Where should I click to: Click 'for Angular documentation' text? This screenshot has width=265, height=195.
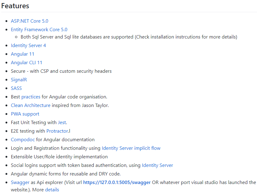coord(65,140)
